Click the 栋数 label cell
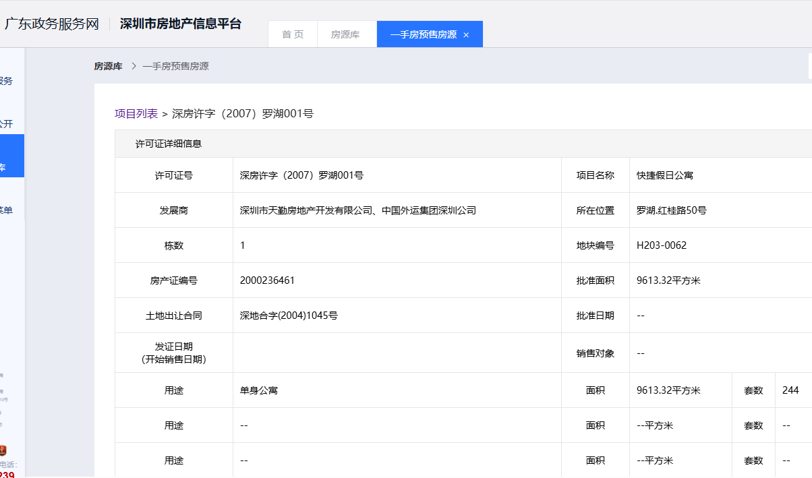 pos(174,245)
